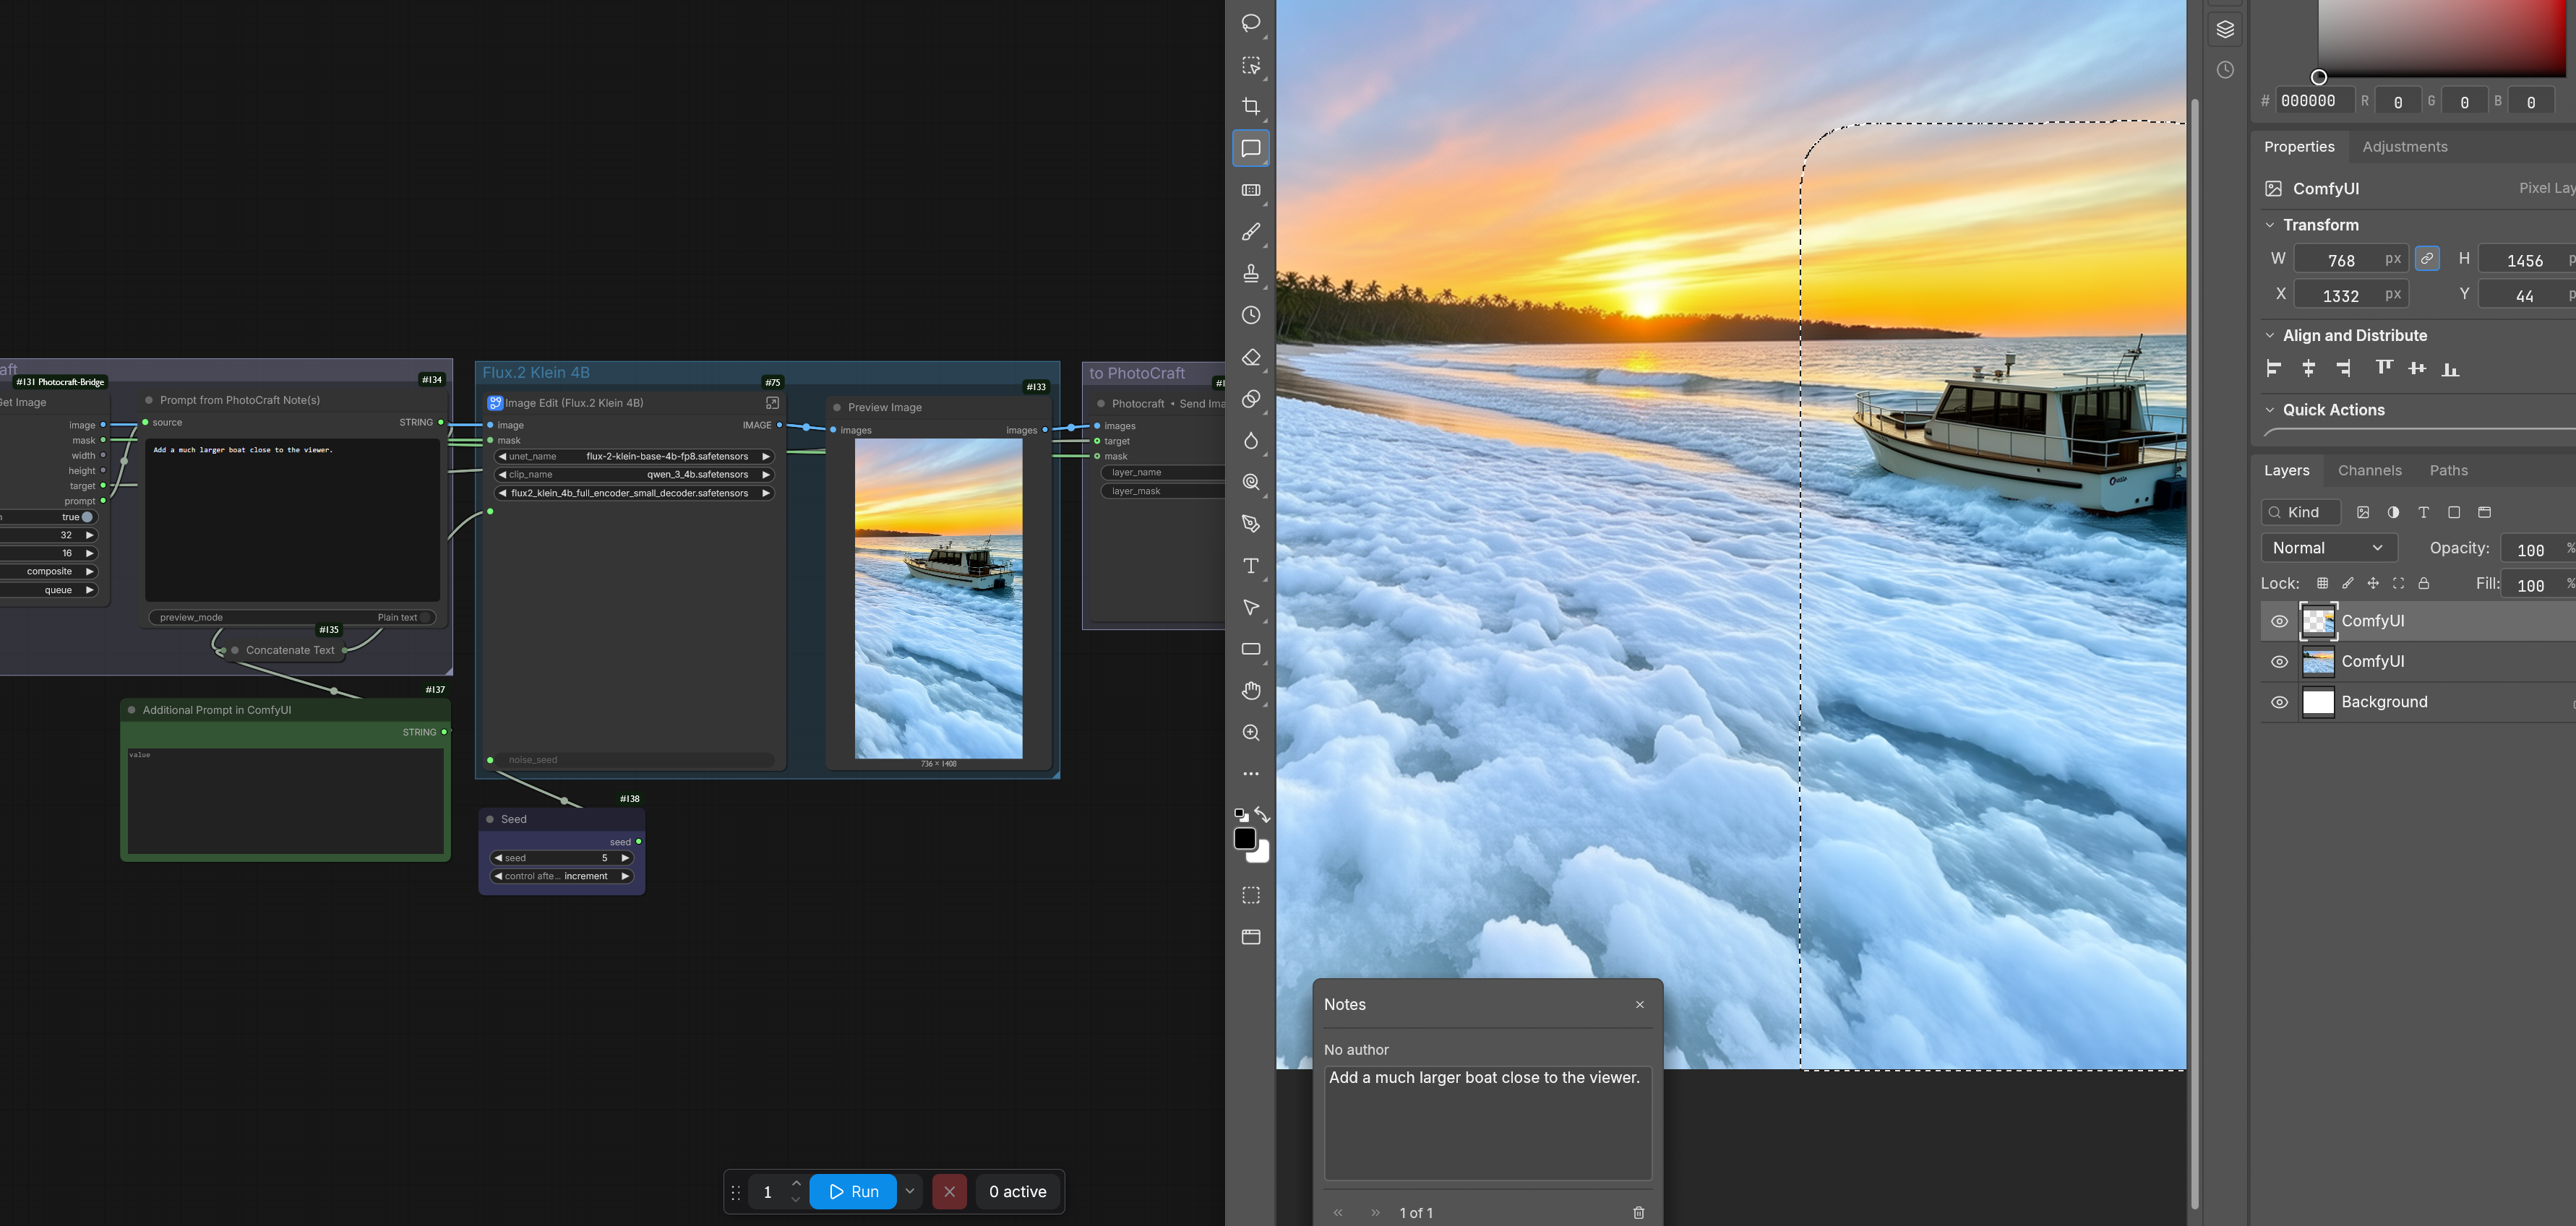The height and width of the screenshot is (1226, 2576).
Task: Open control after generate increment selector
Action: (561, 876)
